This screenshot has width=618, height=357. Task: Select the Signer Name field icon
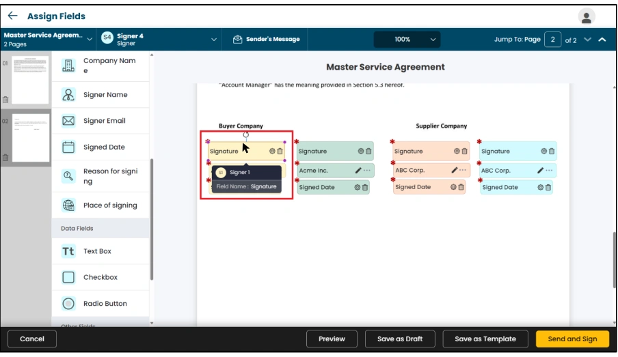click(x=68, y=94)
